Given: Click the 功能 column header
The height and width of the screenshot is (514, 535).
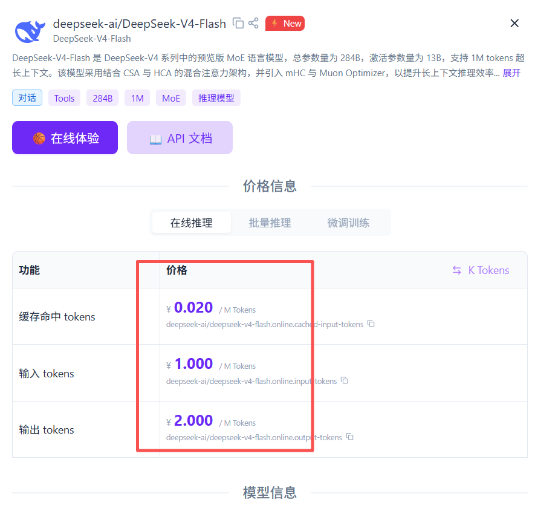Looking at the screenshot, I should 30,270.
